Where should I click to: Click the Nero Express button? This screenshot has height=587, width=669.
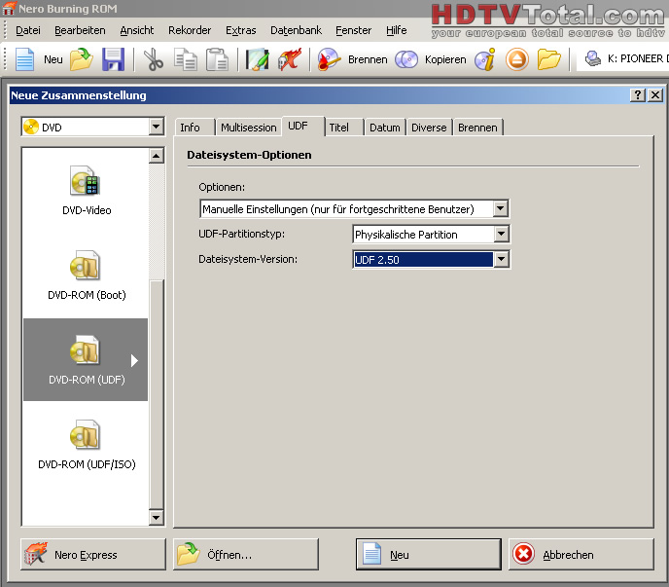click(x=93, y=555)
